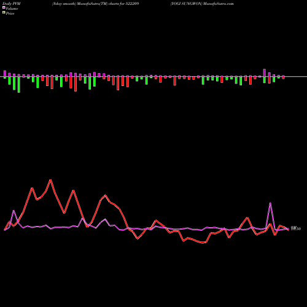
Task: Select the 'Price' legend label
Action: (10, 14)
